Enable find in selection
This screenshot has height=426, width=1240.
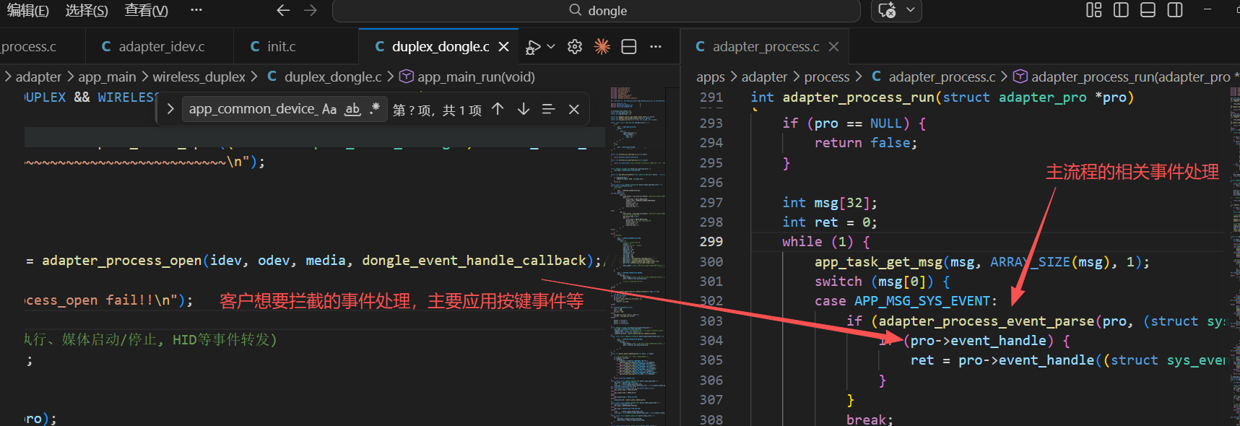(549, 109)
